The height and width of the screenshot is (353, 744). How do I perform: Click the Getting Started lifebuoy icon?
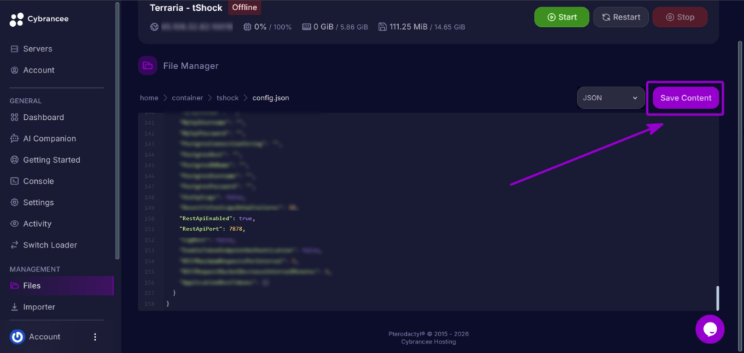coord(15,160)
